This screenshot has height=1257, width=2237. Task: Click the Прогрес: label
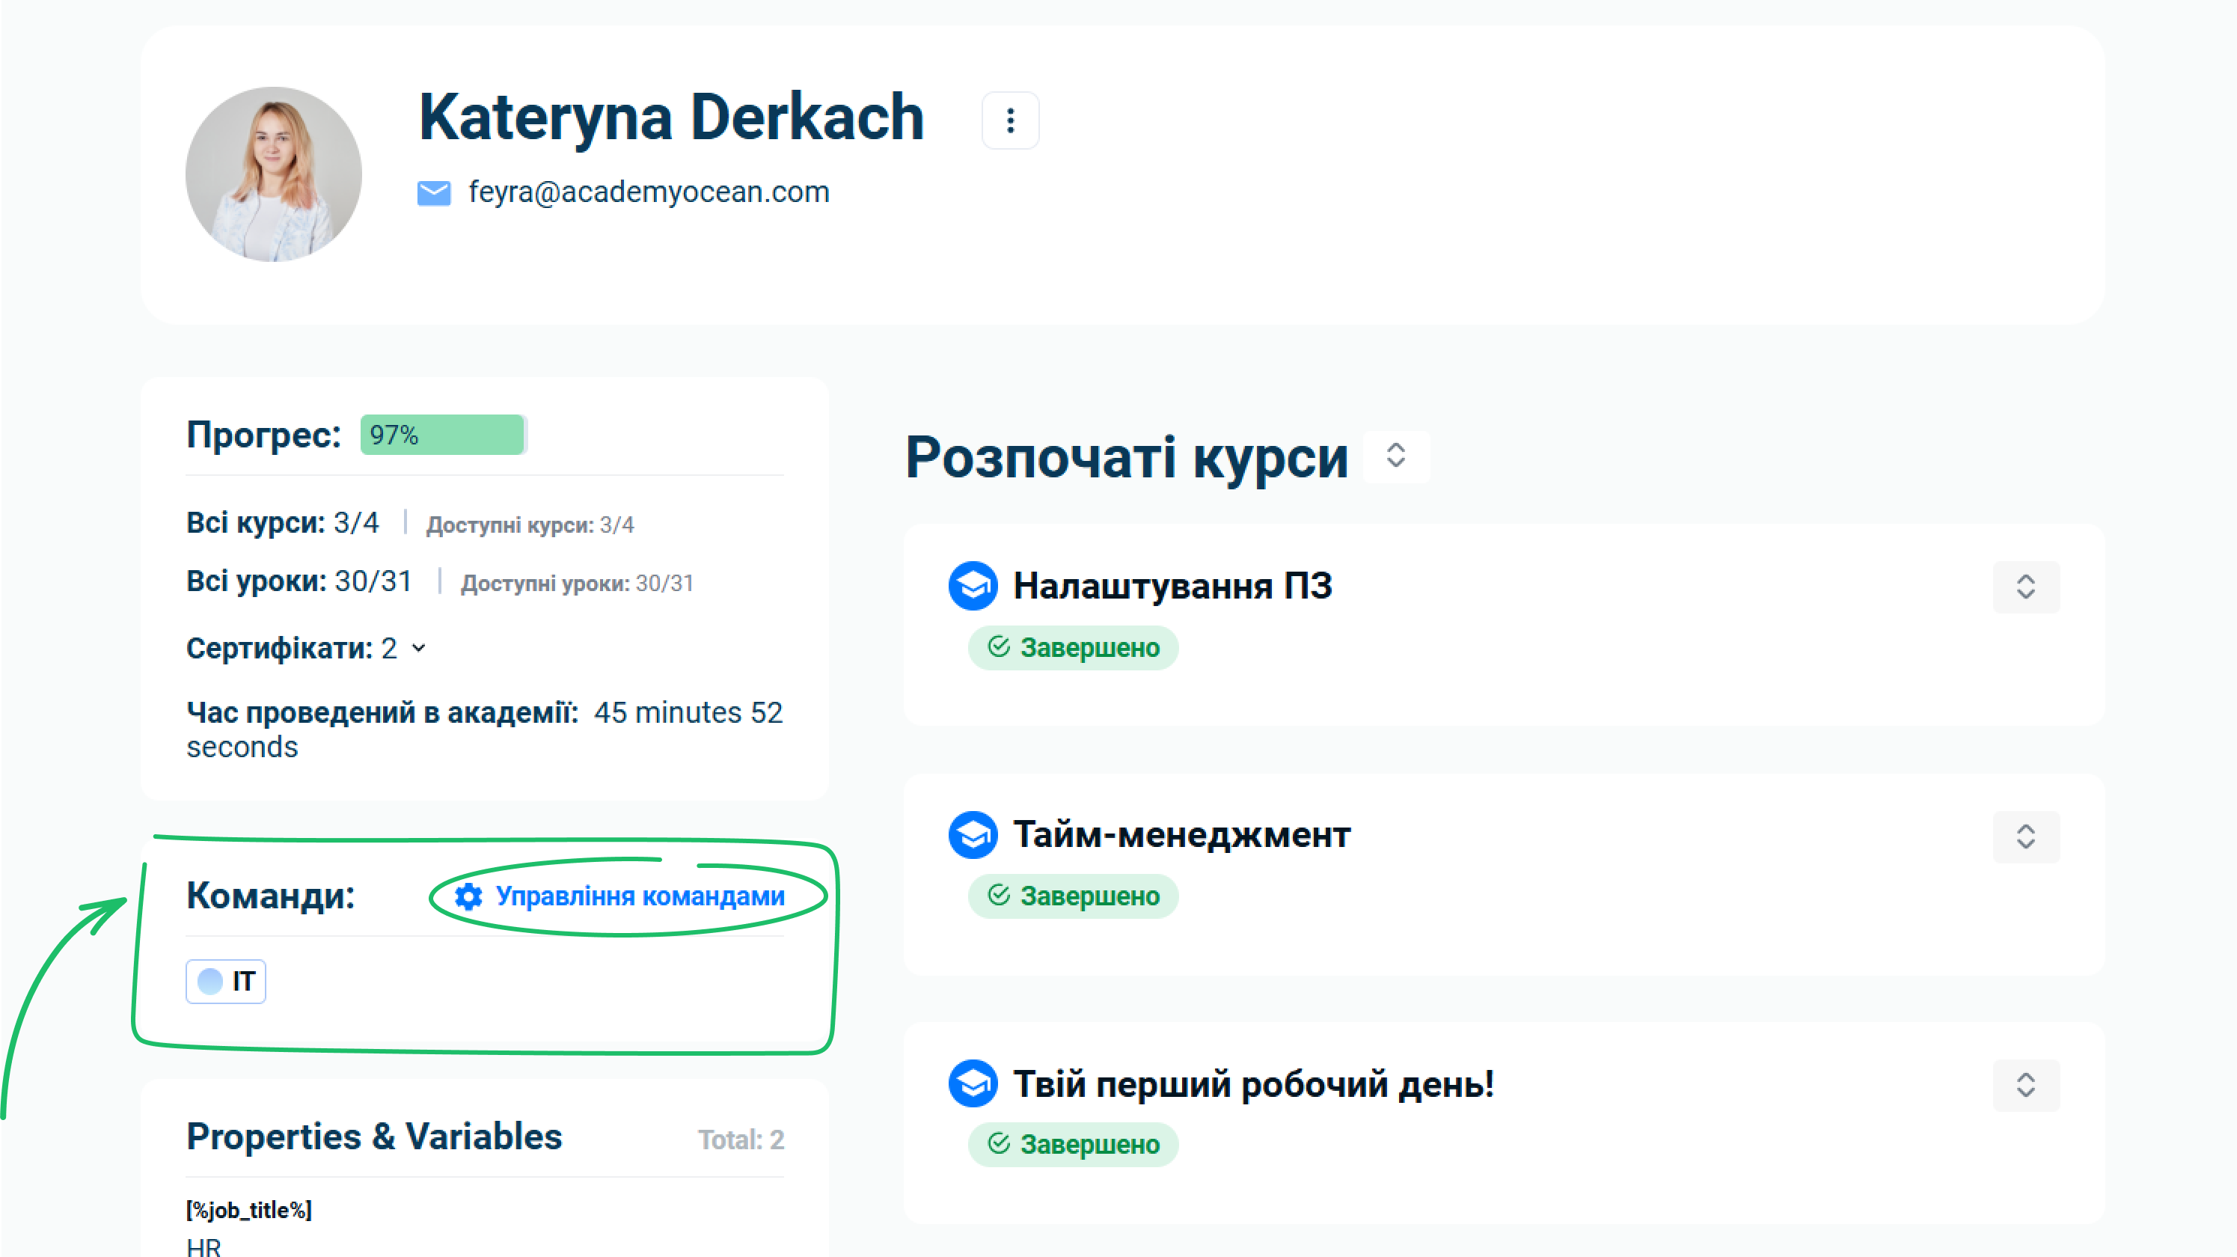coord(264,435)
